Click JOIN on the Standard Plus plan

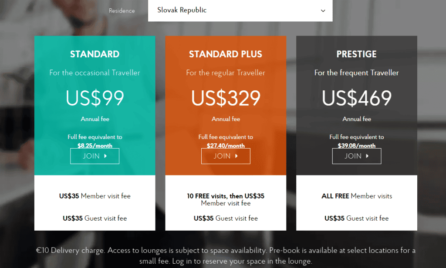coord(225,156)
